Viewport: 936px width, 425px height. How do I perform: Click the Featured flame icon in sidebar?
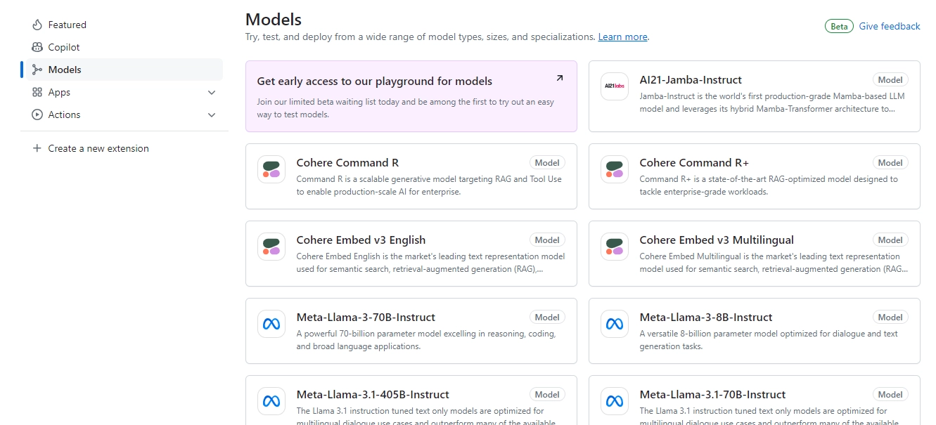tap(37, 24)
